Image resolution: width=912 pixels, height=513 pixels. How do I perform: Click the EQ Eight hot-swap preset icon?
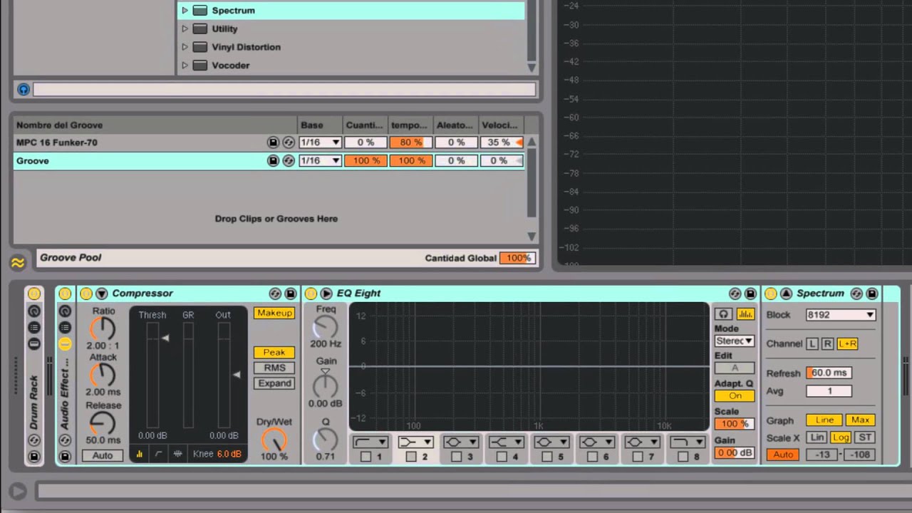click(735, 294)
